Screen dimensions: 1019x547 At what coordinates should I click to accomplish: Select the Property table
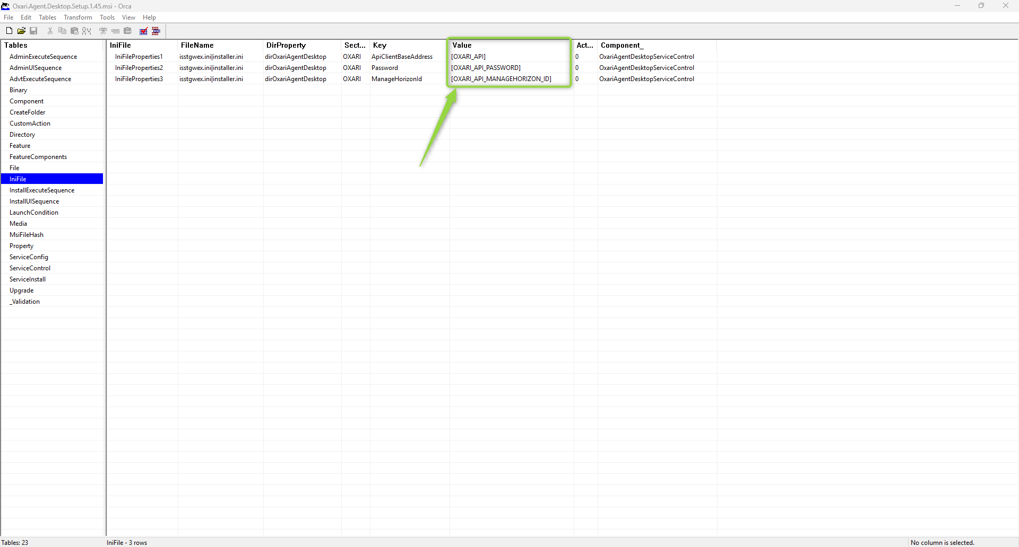(x=52, y=246)
